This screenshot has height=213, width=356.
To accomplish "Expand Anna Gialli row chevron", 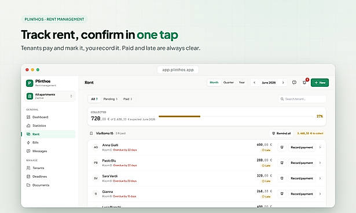I will 320,148.
